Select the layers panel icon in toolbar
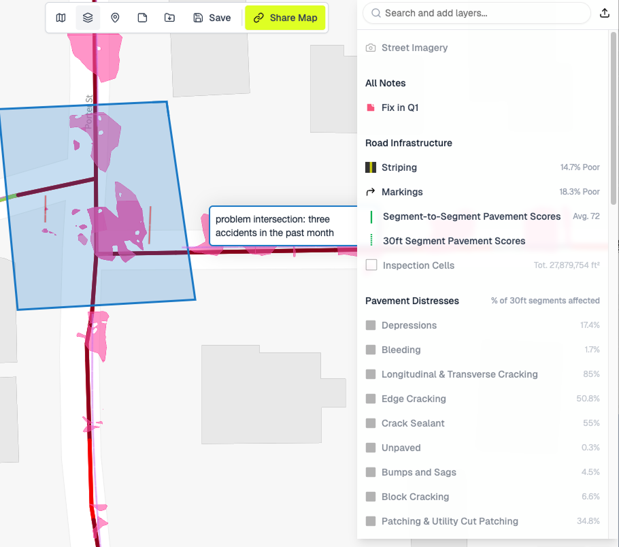 [88, 18]
